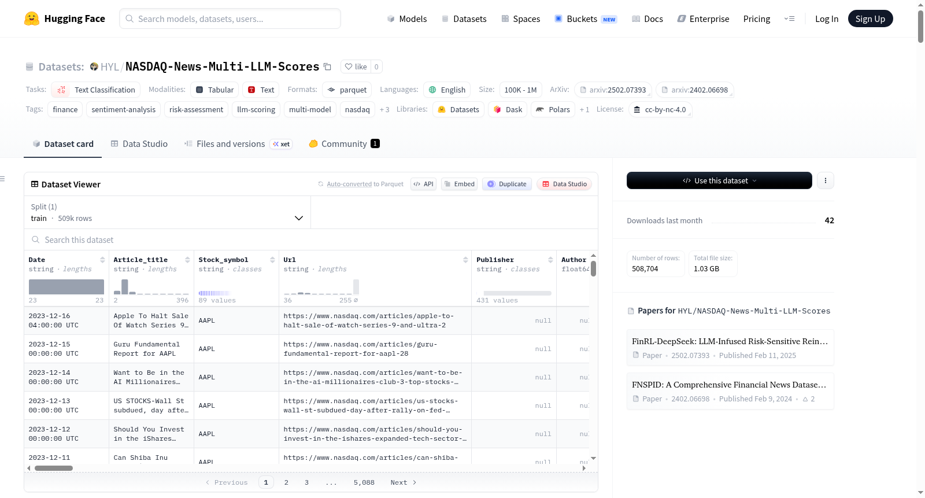This screenshot has height=498, width=925.
Task: Click the page vertical scrollbar
Action: tap(920, 26)
